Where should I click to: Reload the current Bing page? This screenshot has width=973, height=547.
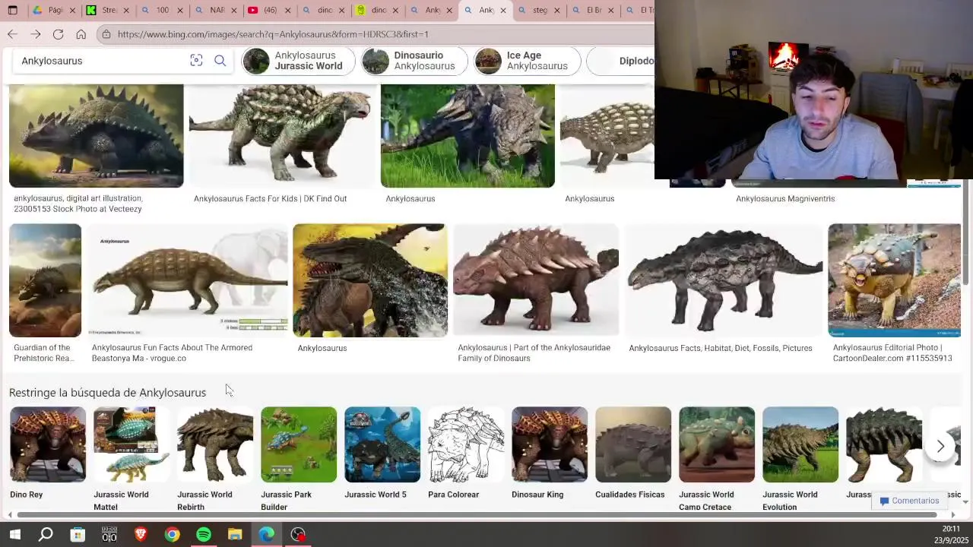click(x=58, y=34)
